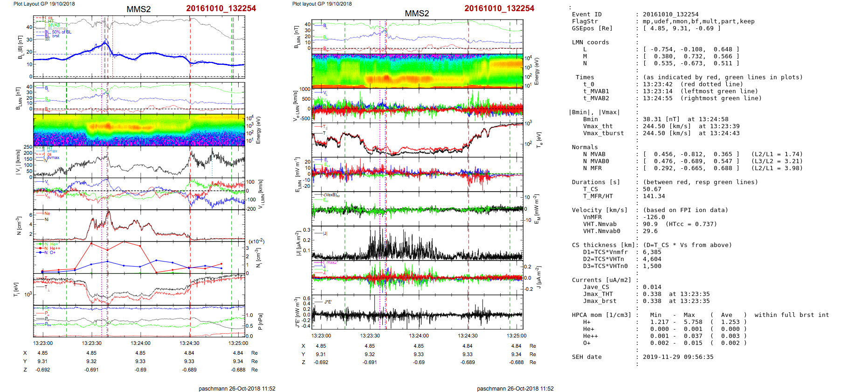Select the "t_0" row label
841x392 pixels.
[x=588, y=84]
